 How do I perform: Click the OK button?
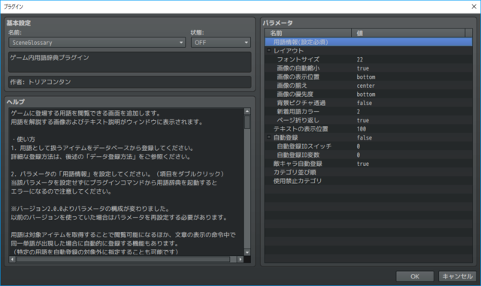(415, 276)
